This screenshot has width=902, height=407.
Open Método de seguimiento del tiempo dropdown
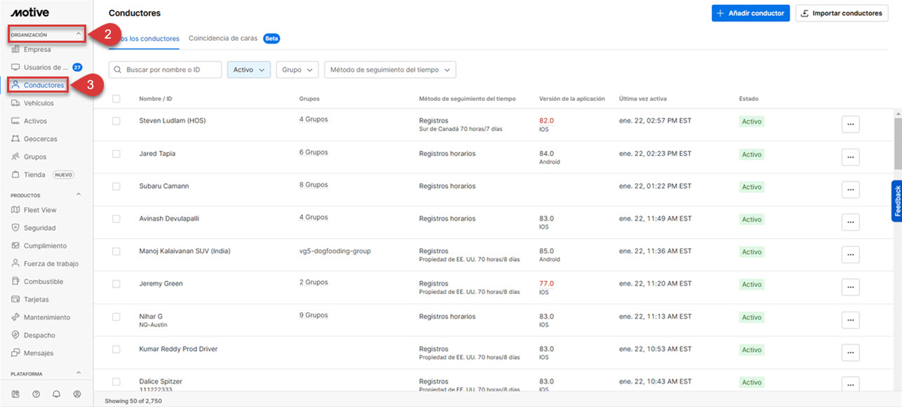coord(389,70)
